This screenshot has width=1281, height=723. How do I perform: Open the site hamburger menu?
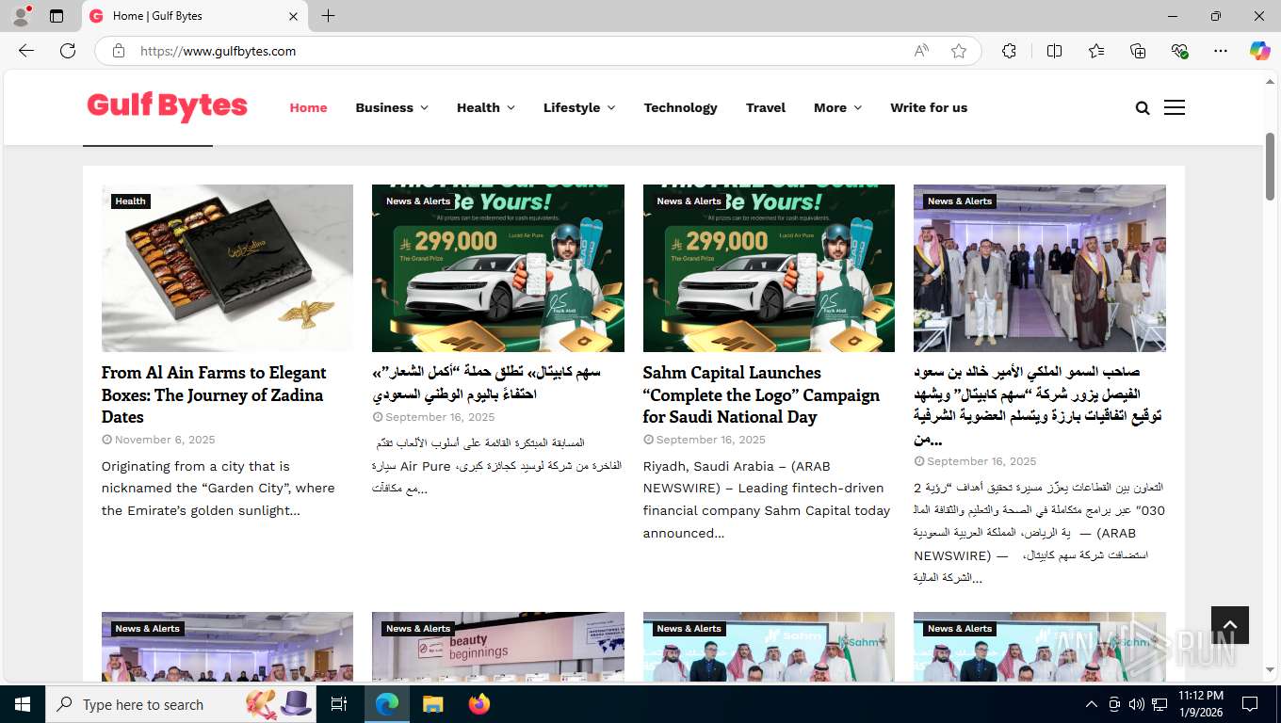[x=1175, y=107]
